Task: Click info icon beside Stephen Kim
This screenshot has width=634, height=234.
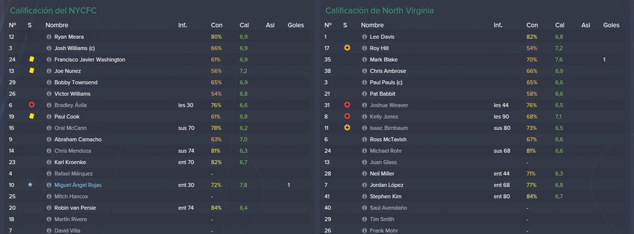Action: coord(364,196)
